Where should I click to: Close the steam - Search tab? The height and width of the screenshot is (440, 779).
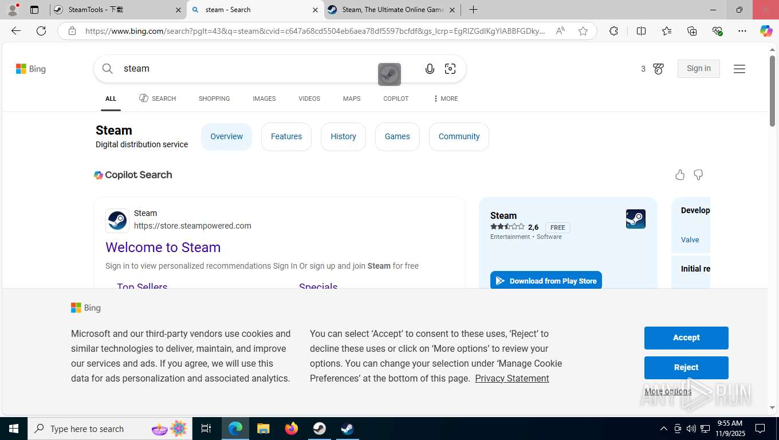coord(315,10)
